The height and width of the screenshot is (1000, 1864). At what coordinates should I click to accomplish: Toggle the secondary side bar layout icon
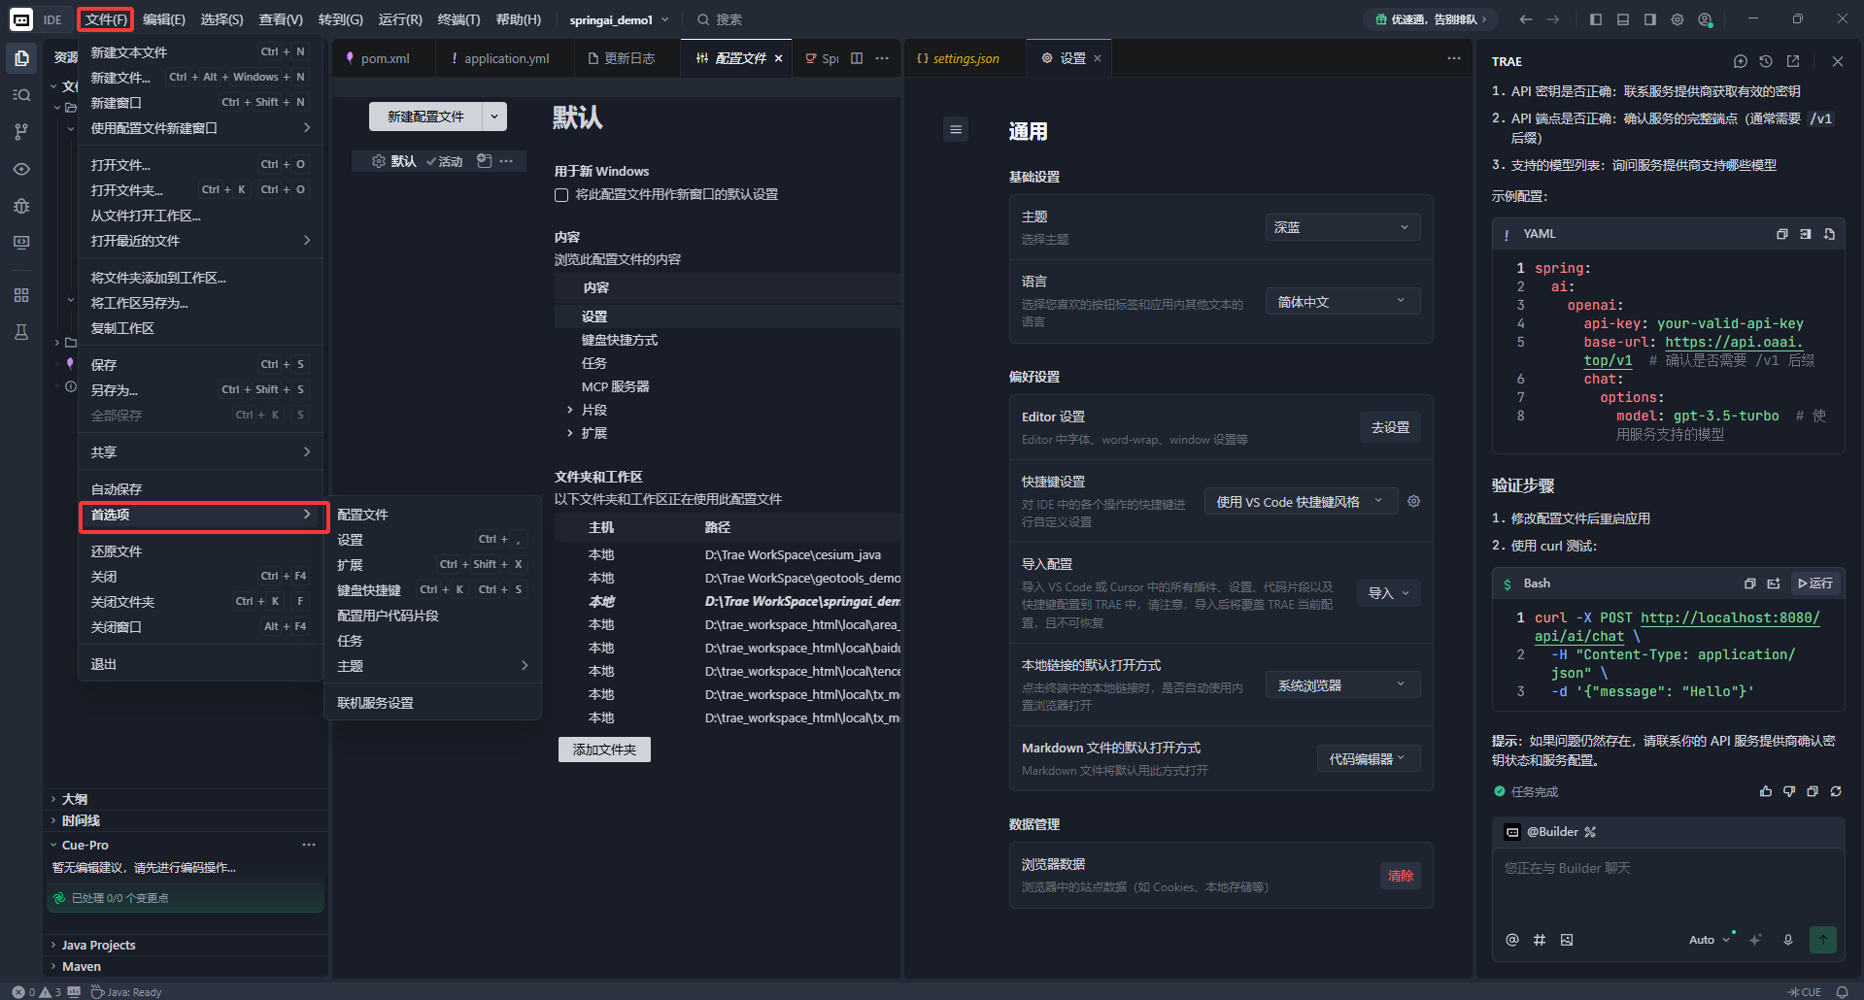click(1650, 19)
